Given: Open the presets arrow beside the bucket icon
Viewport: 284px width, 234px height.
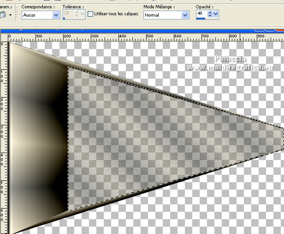Looking at the screenshot, I should point(10,15).
